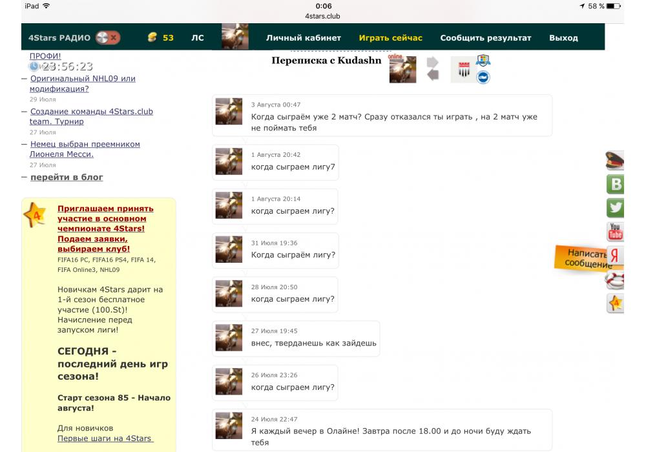This screenshot has height=452, width=646.
Task: Click the colorful shield league badge
Action: coord(483,61)
